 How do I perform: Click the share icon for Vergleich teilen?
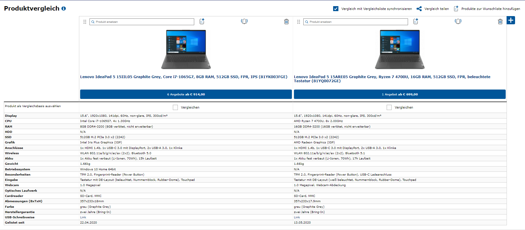tap(419, 9)
